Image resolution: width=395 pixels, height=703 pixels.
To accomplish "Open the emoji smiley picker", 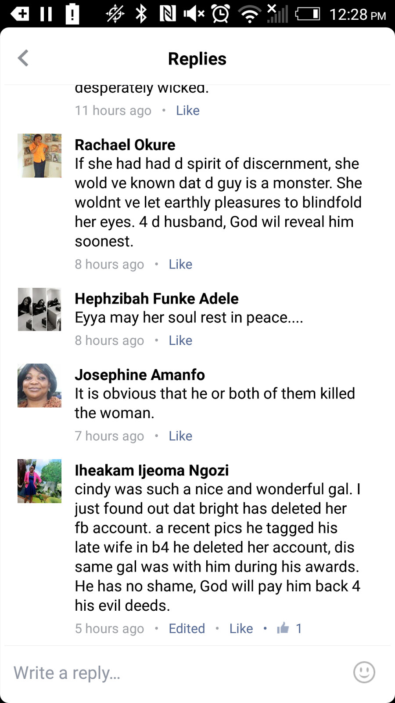I will point(364,672).
